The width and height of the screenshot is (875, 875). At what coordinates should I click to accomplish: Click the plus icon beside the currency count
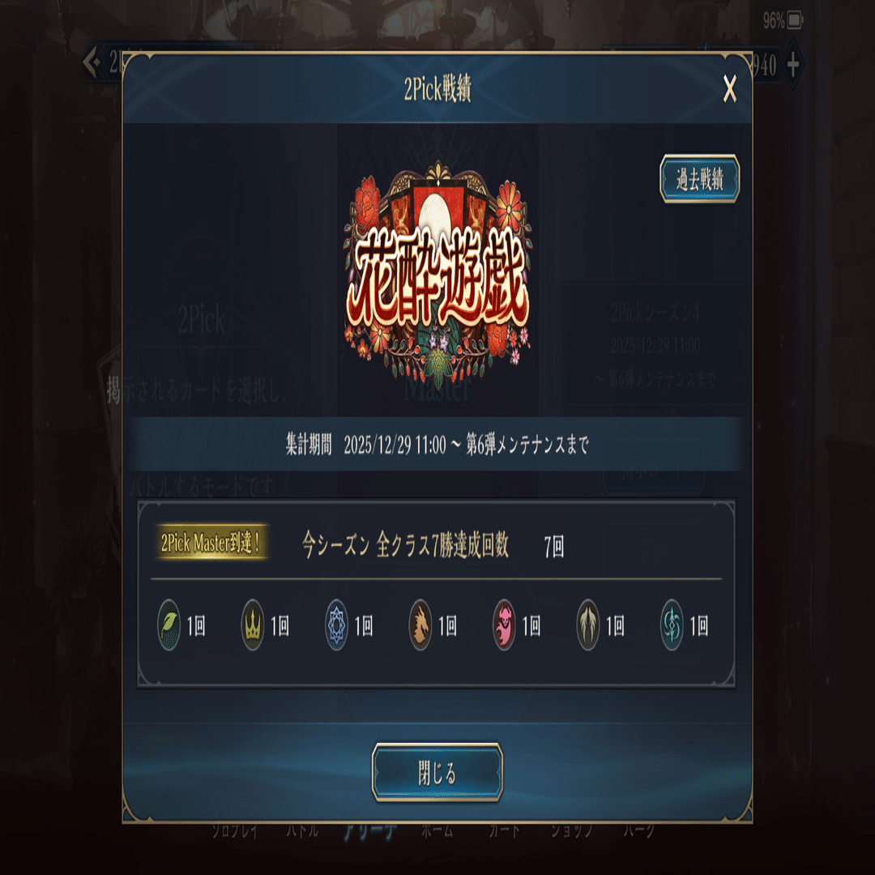[x=792, y=65]
